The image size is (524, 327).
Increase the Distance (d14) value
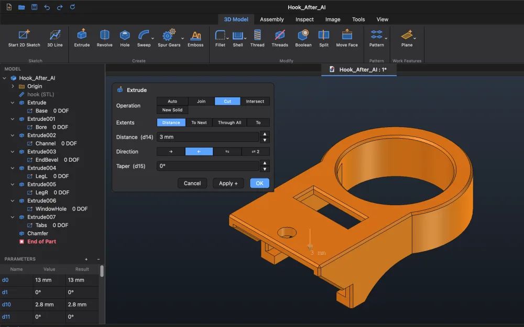(265, 134)
